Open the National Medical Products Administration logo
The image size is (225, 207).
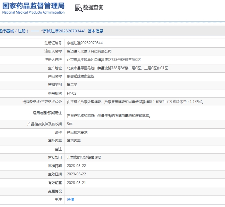(x=33, y=8)
